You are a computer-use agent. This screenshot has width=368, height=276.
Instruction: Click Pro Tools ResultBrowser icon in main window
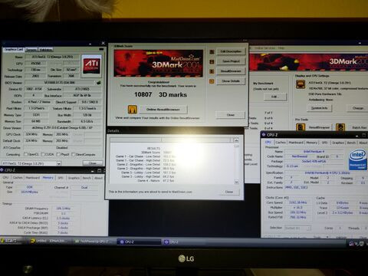point(301,127)
